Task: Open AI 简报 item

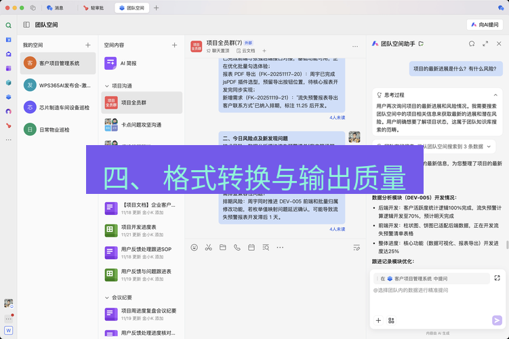Action: tap(142, 63)
